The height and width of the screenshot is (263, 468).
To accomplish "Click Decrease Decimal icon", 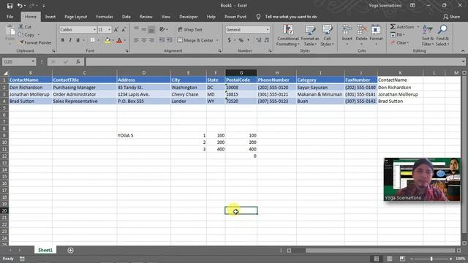I will point(266,40).
